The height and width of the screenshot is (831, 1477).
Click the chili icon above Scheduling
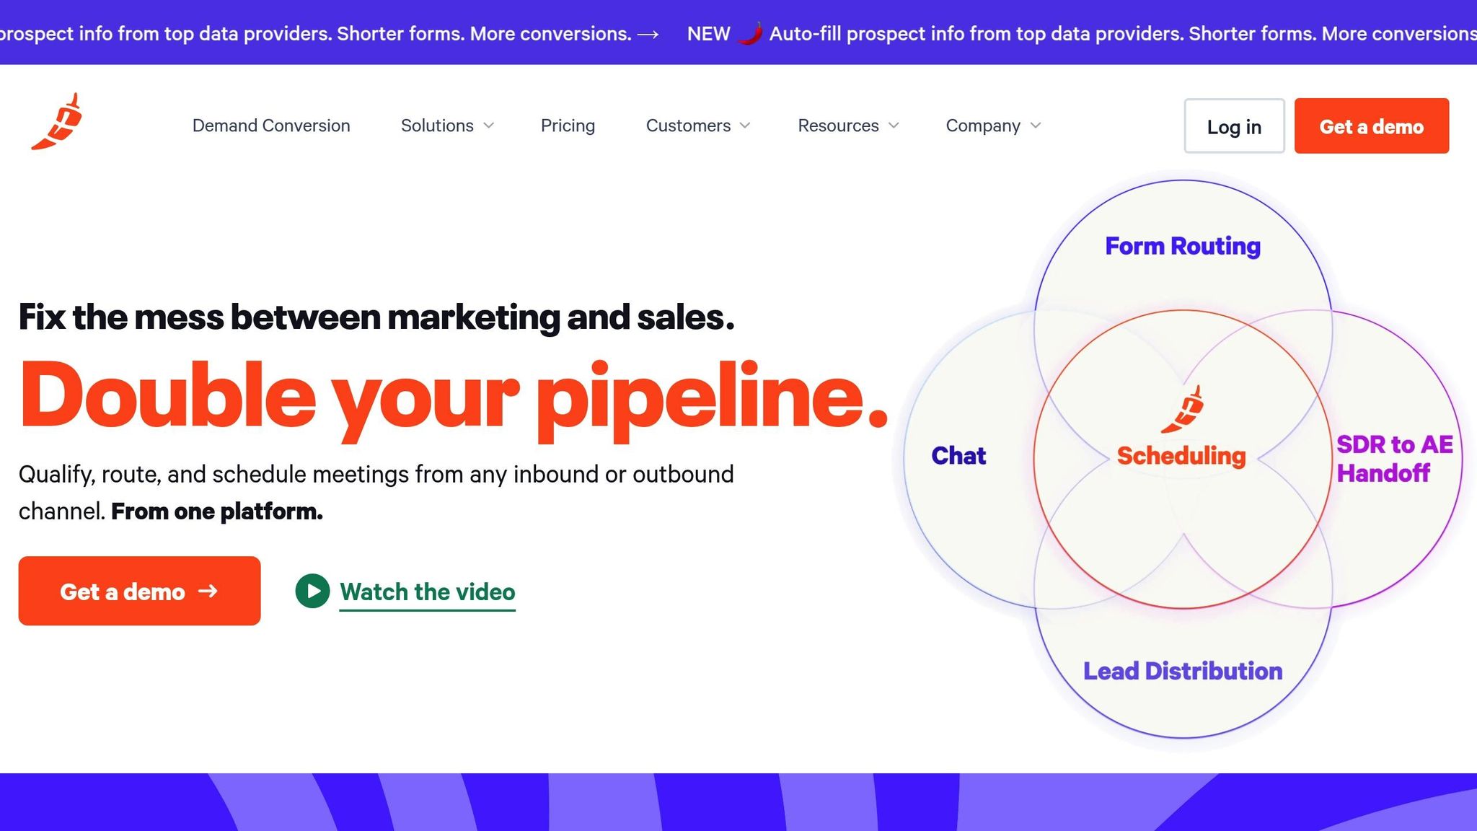pyautogui.click(x=1182, y=410)
